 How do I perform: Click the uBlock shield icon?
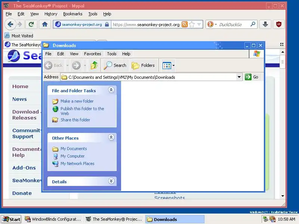[278, 24]
